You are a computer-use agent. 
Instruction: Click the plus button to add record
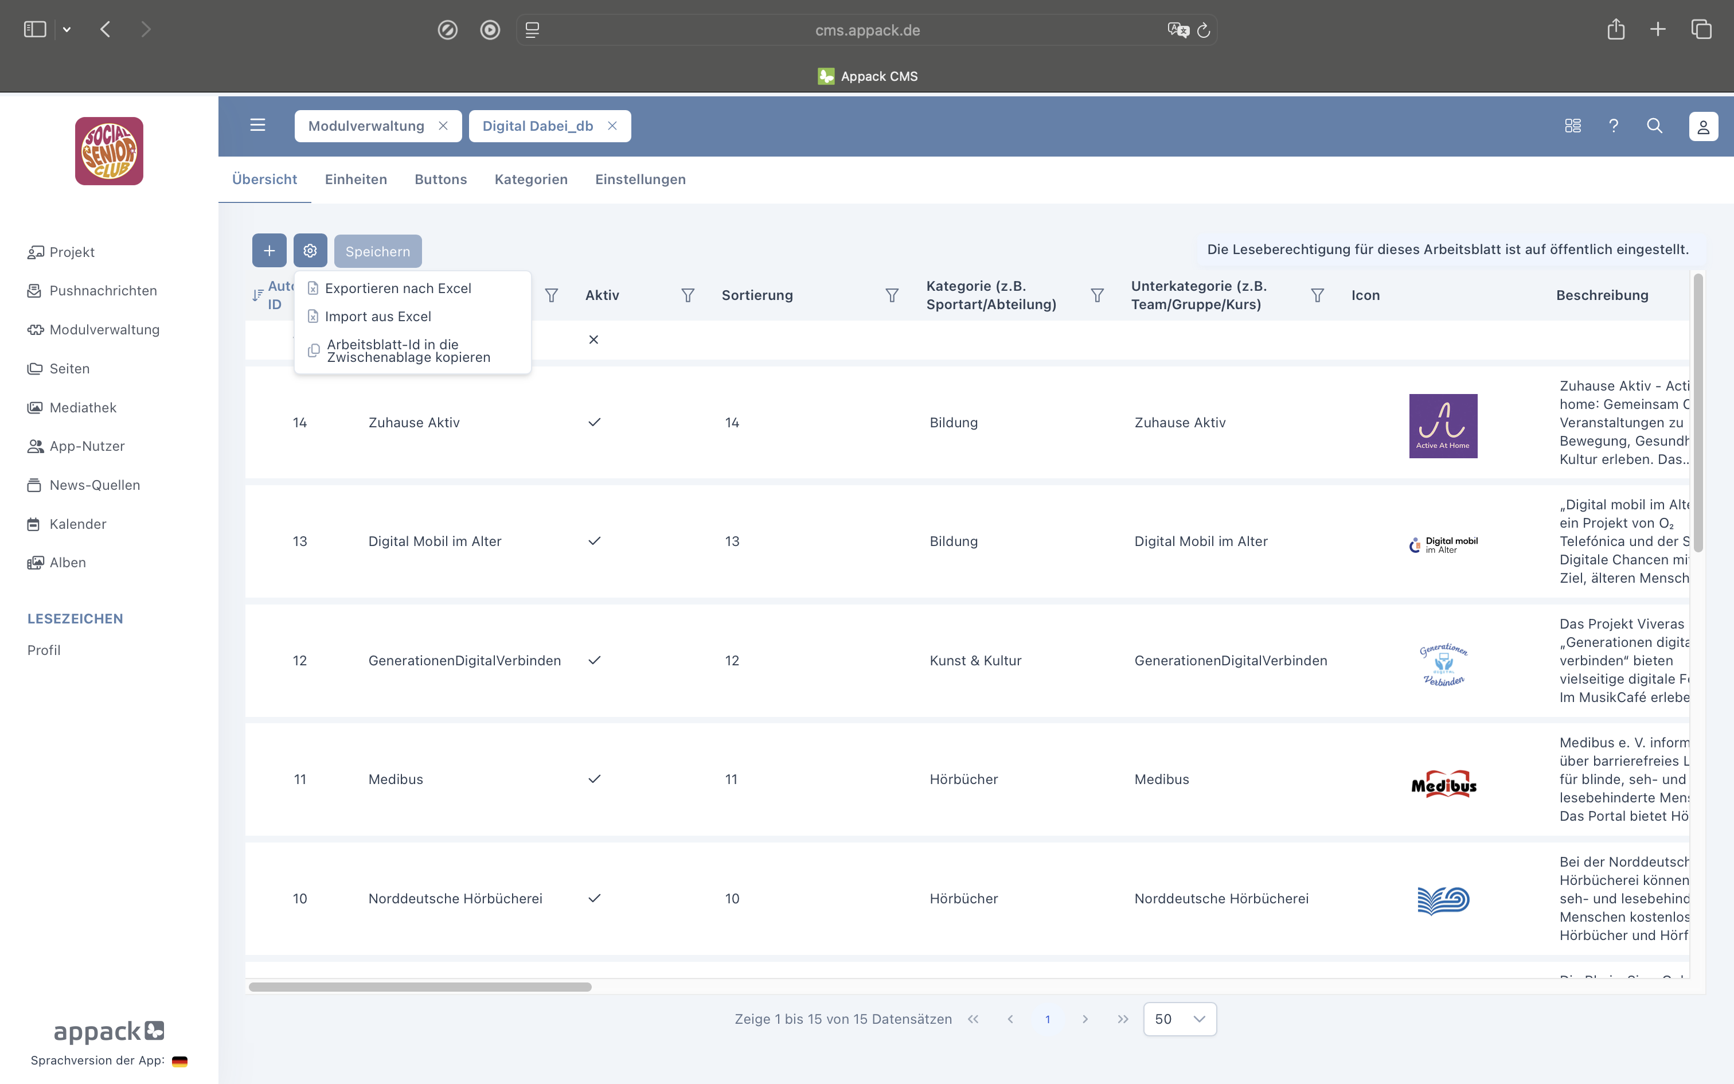(269, 251)
